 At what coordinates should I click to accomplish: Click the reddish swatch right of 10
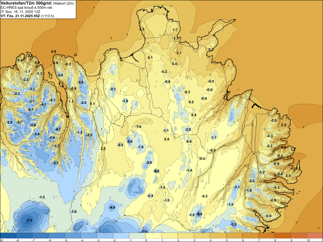315,236
